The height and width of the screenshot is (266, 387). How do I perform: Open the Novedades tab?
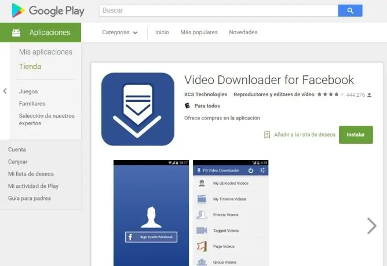pos(243,32)
